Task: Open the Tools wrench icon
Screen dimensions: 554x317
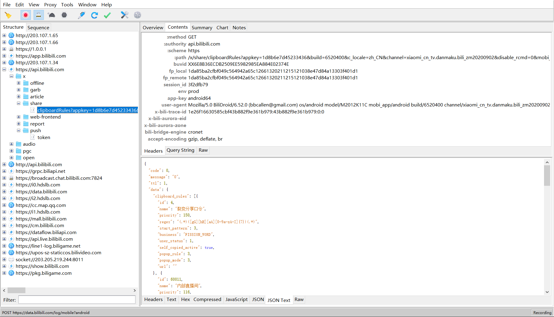Action: [x=125, y=15]
